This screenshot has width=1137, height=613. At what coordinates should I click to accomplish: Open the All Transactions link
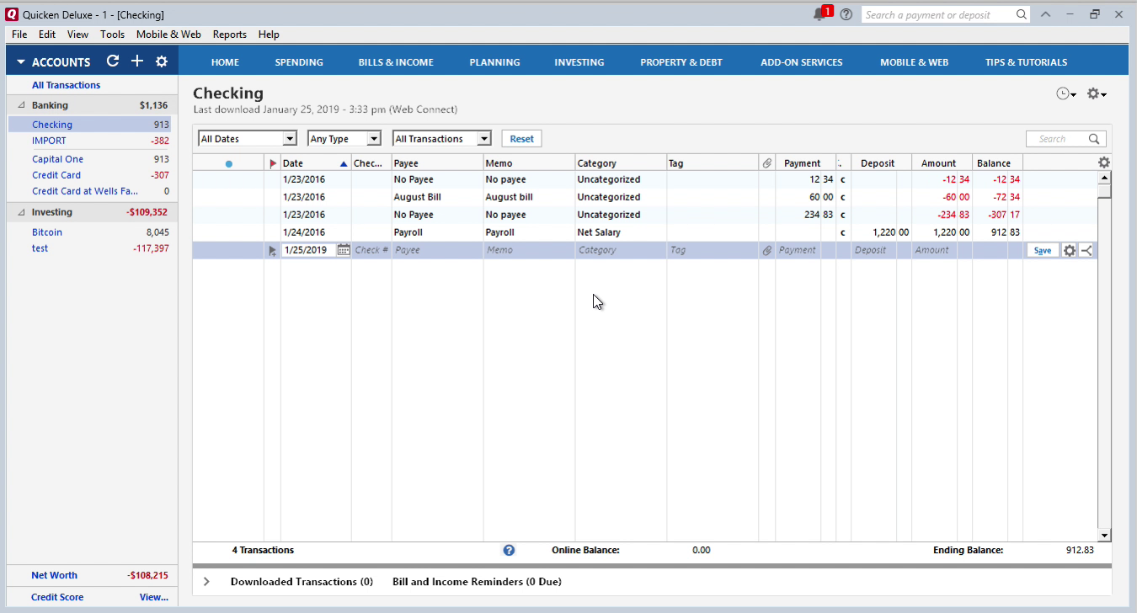[x=66, y=85]
